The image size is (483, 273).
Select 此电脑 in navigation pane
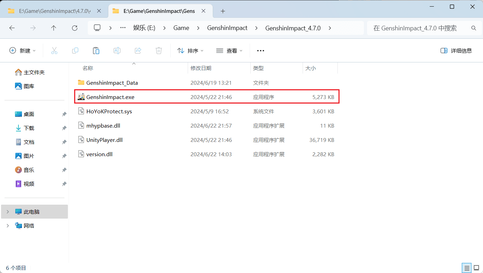click(34, 212)
